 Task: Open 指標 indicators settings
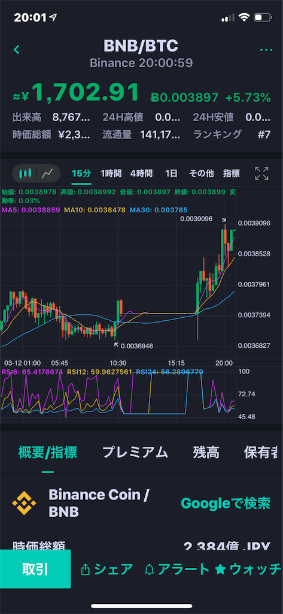point(232,173)
